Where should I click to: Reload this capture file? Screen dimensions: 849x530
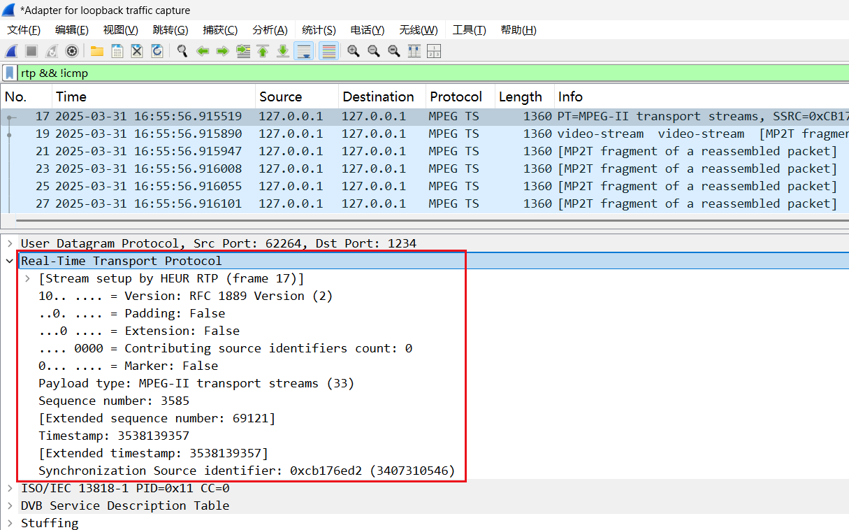tap(157, 51)
